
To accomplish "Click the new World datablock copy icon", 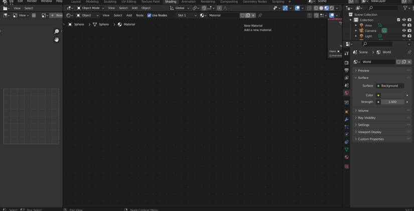I will (x=404, y=62).
